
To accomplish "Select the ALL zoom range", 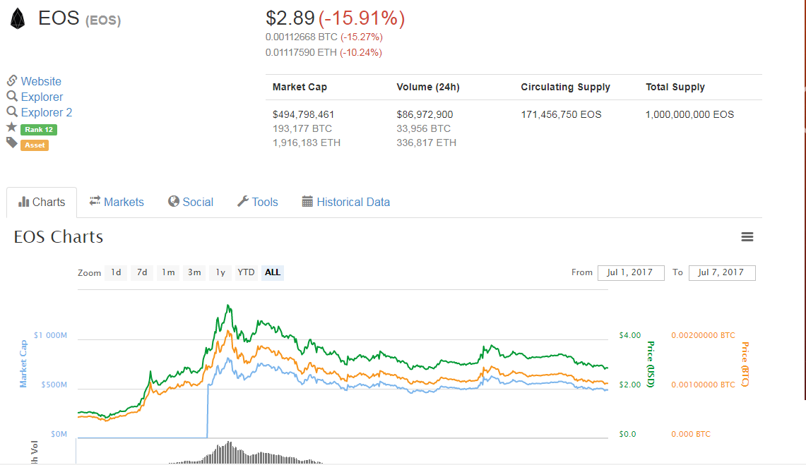I will click(273, 272).
